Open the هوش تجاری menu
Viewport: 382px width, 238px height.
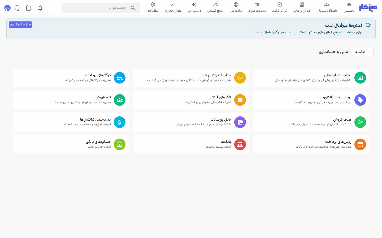tap(173, 7)
